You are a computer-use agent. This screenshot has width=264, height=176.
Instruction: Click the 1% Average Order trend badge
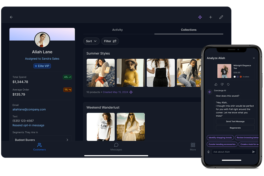point(67,90)
